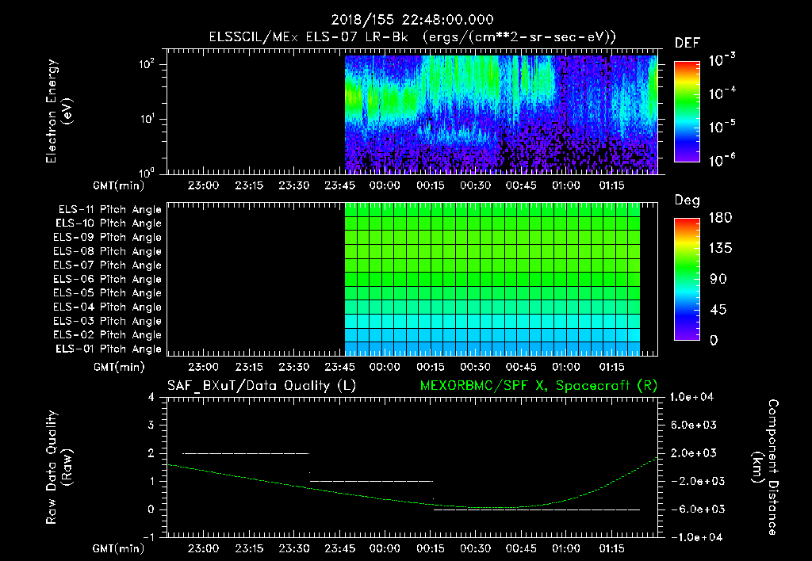
Task: Click the Deg pitch angle color bar
Action: point(687,280)
